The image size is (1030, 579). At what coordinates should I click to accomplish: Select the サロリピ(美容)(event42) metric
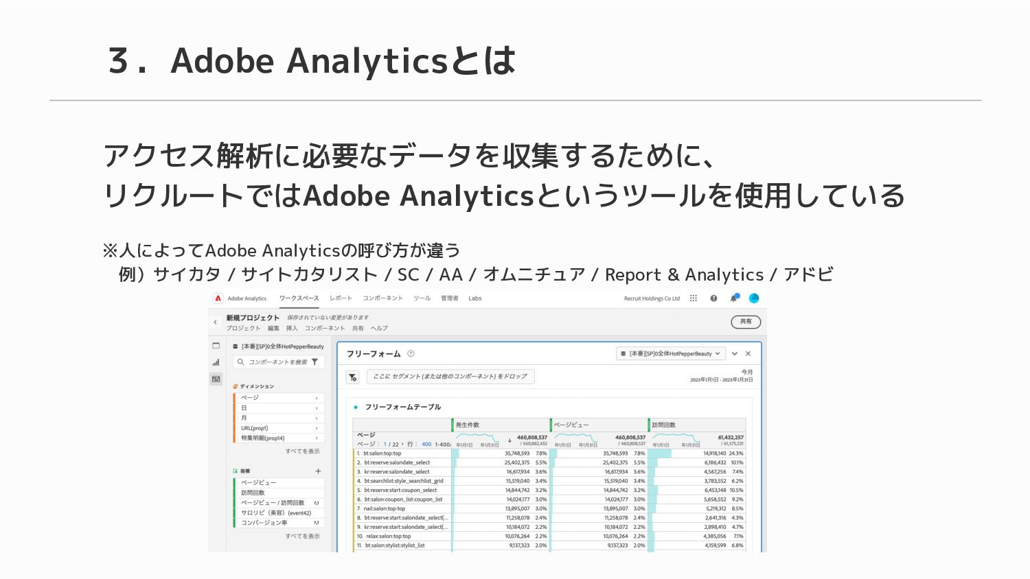278,513
